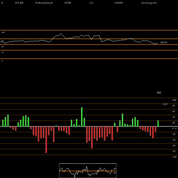Click the last green bar in MR histogram

pyautogui.click(x=158, y=124)
